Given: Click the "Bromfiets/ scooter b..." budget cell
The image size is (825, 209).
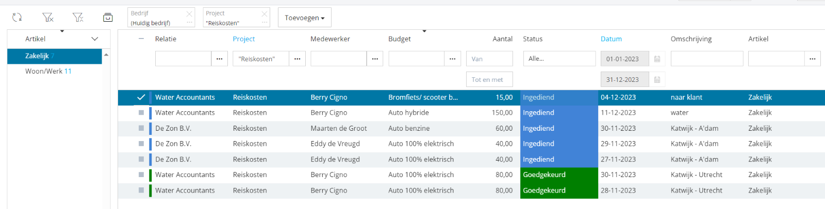Looking at the screenshot, I should 423,97.
